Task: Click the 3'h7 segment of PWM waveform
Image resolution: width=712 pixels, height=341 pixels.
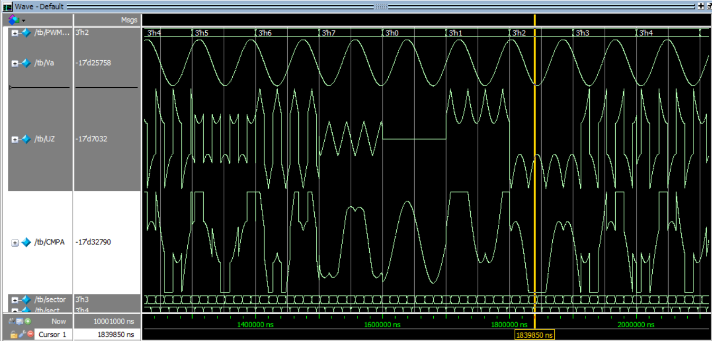Action: (x=351, y=33)
